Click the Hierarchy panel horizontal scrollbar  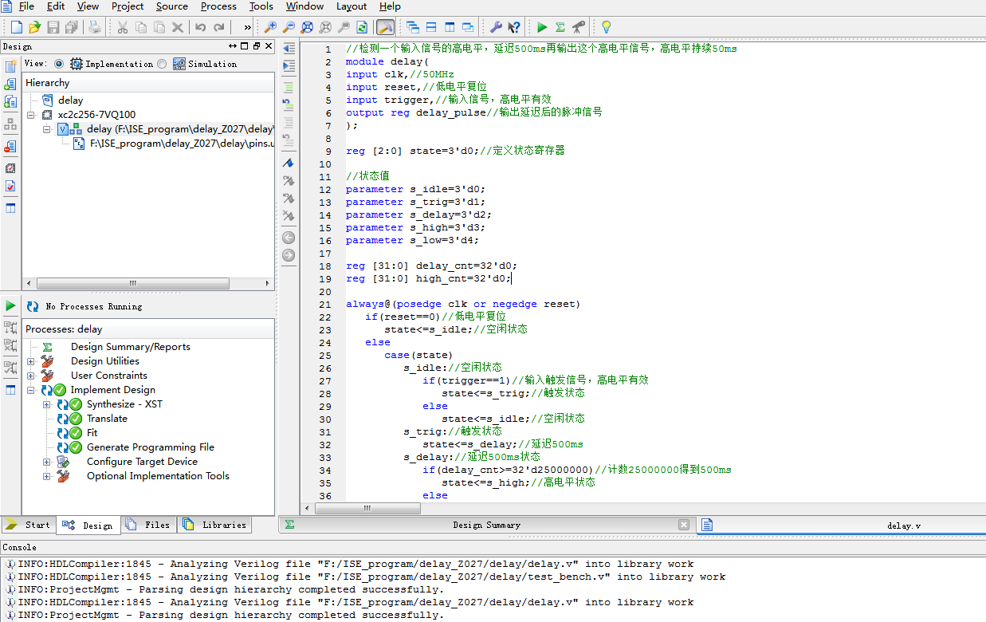click(x=132, y=283)
